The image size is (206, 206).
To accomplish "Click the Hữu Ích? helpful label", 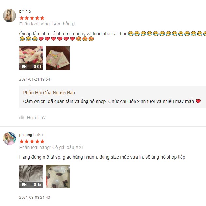I will pos(36,118).
